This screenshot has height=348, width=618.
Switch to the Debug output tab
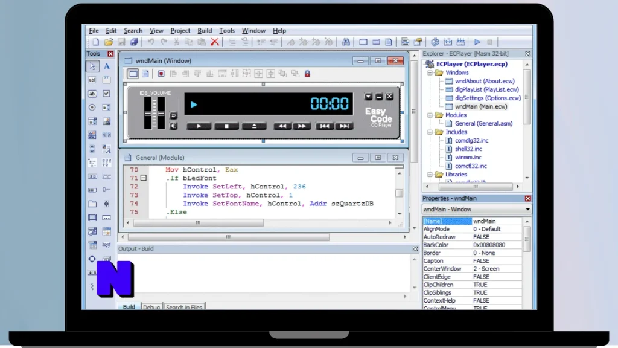click(151, 306)
